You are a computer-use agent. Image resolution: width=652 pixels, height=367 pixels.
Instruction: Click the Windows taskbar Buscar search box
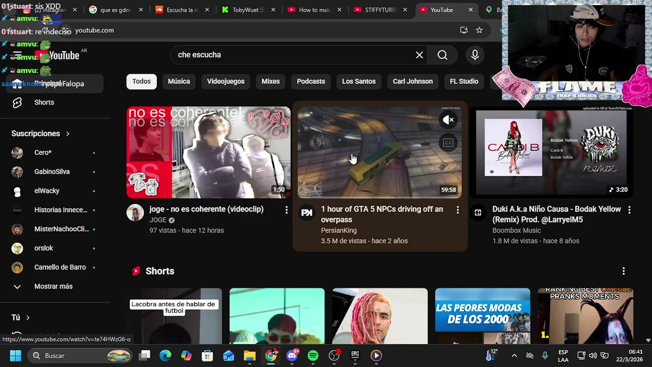click(x=80, y=356)
